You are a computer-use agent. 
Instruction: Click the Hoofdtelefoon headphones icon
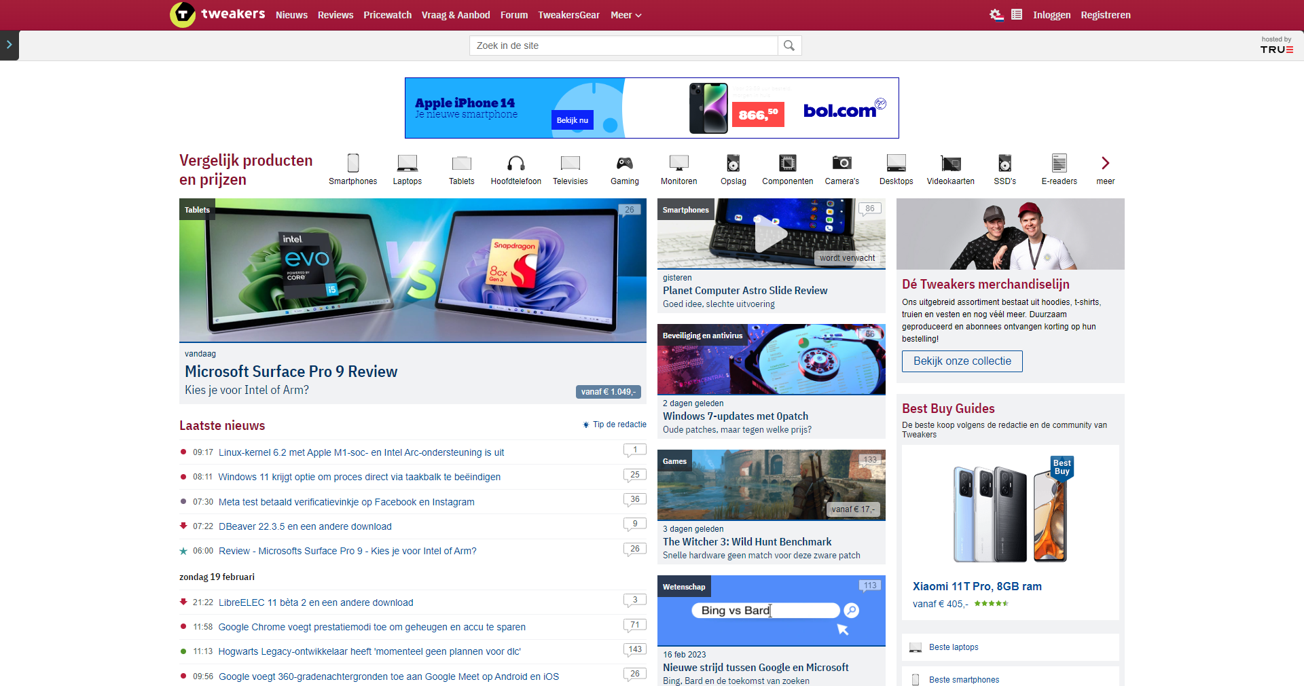click(515, 163)
